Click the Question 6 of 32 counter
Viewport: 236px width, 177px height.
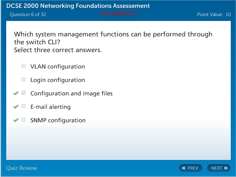click(28, 14)
